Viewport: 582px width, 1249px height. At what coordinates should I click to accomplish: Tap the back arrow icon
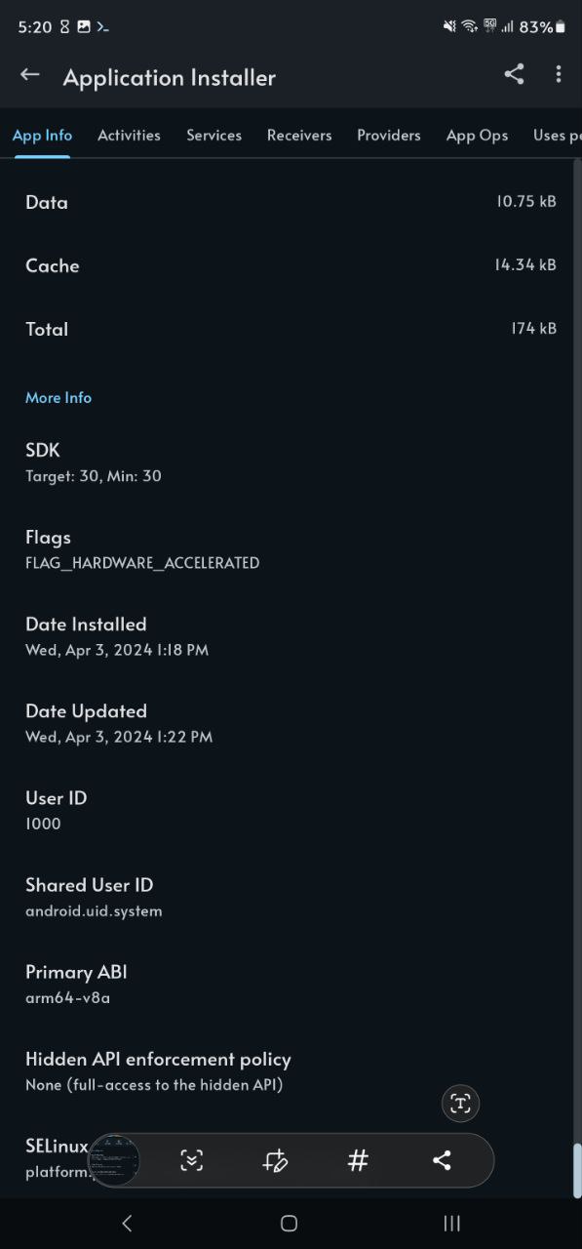tap(30, 75)
